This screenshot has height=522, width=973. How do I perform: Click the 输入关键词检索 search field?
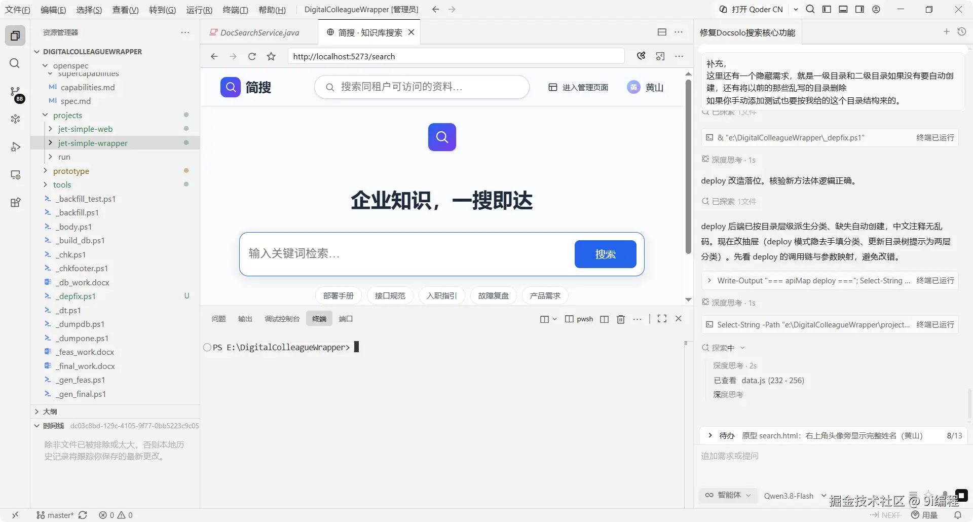(408, 254)
